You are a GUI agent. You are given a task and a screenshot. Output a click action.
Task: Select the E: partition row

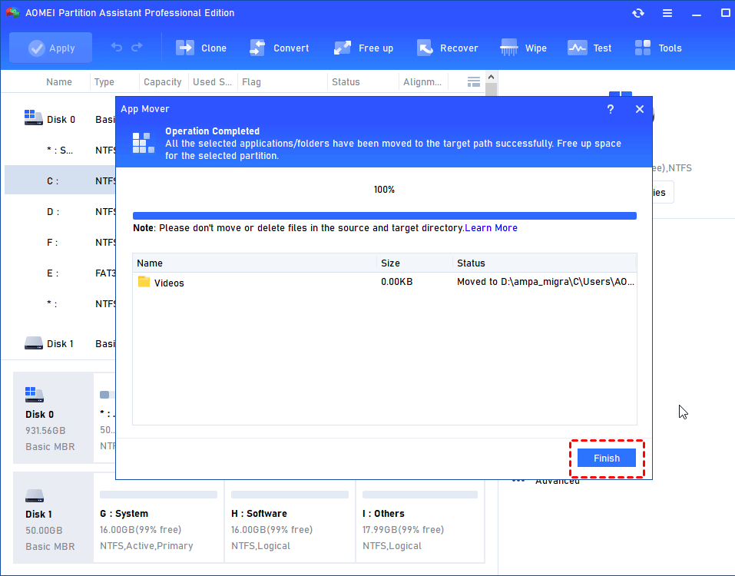point(60,273)
